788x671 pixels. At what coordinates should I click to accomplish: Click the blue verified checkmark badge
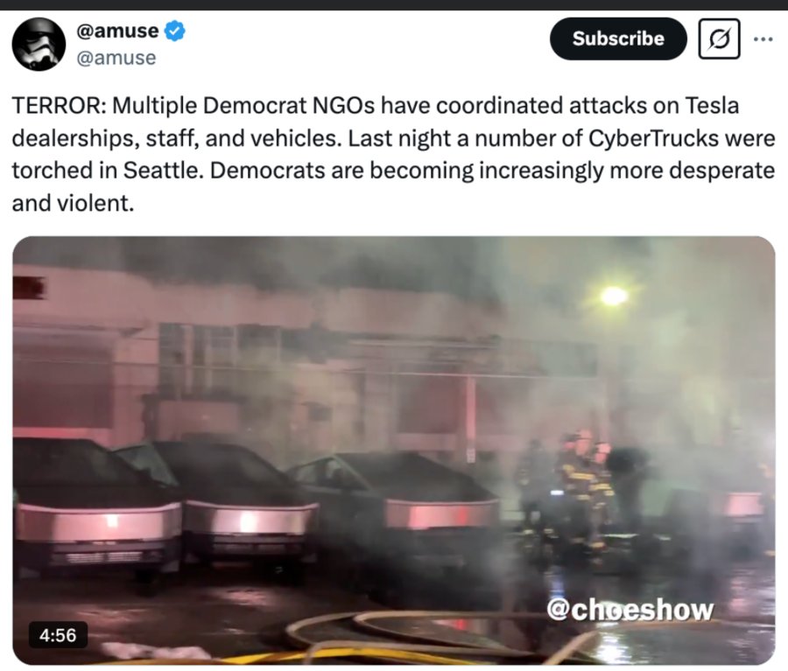click(x=175, y=31)
